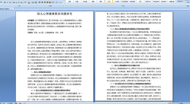This screenshot has height=104, width=190.
Task: Apply the 强调 style
Action: pyautogui.click(x=93, y=1)
